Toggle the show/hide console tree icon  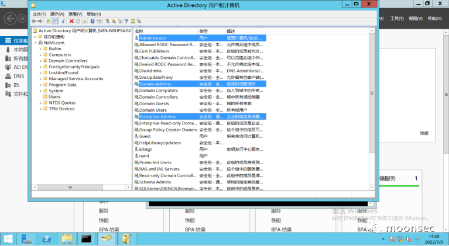tap(55, 21)
